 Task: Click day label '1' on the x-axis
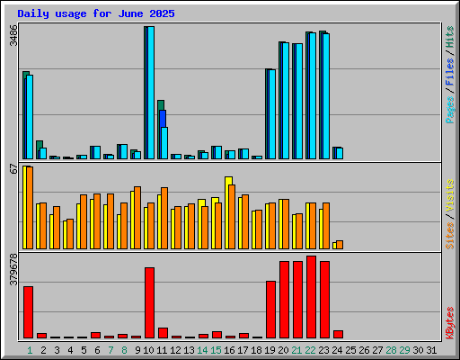tap(30, 350)
